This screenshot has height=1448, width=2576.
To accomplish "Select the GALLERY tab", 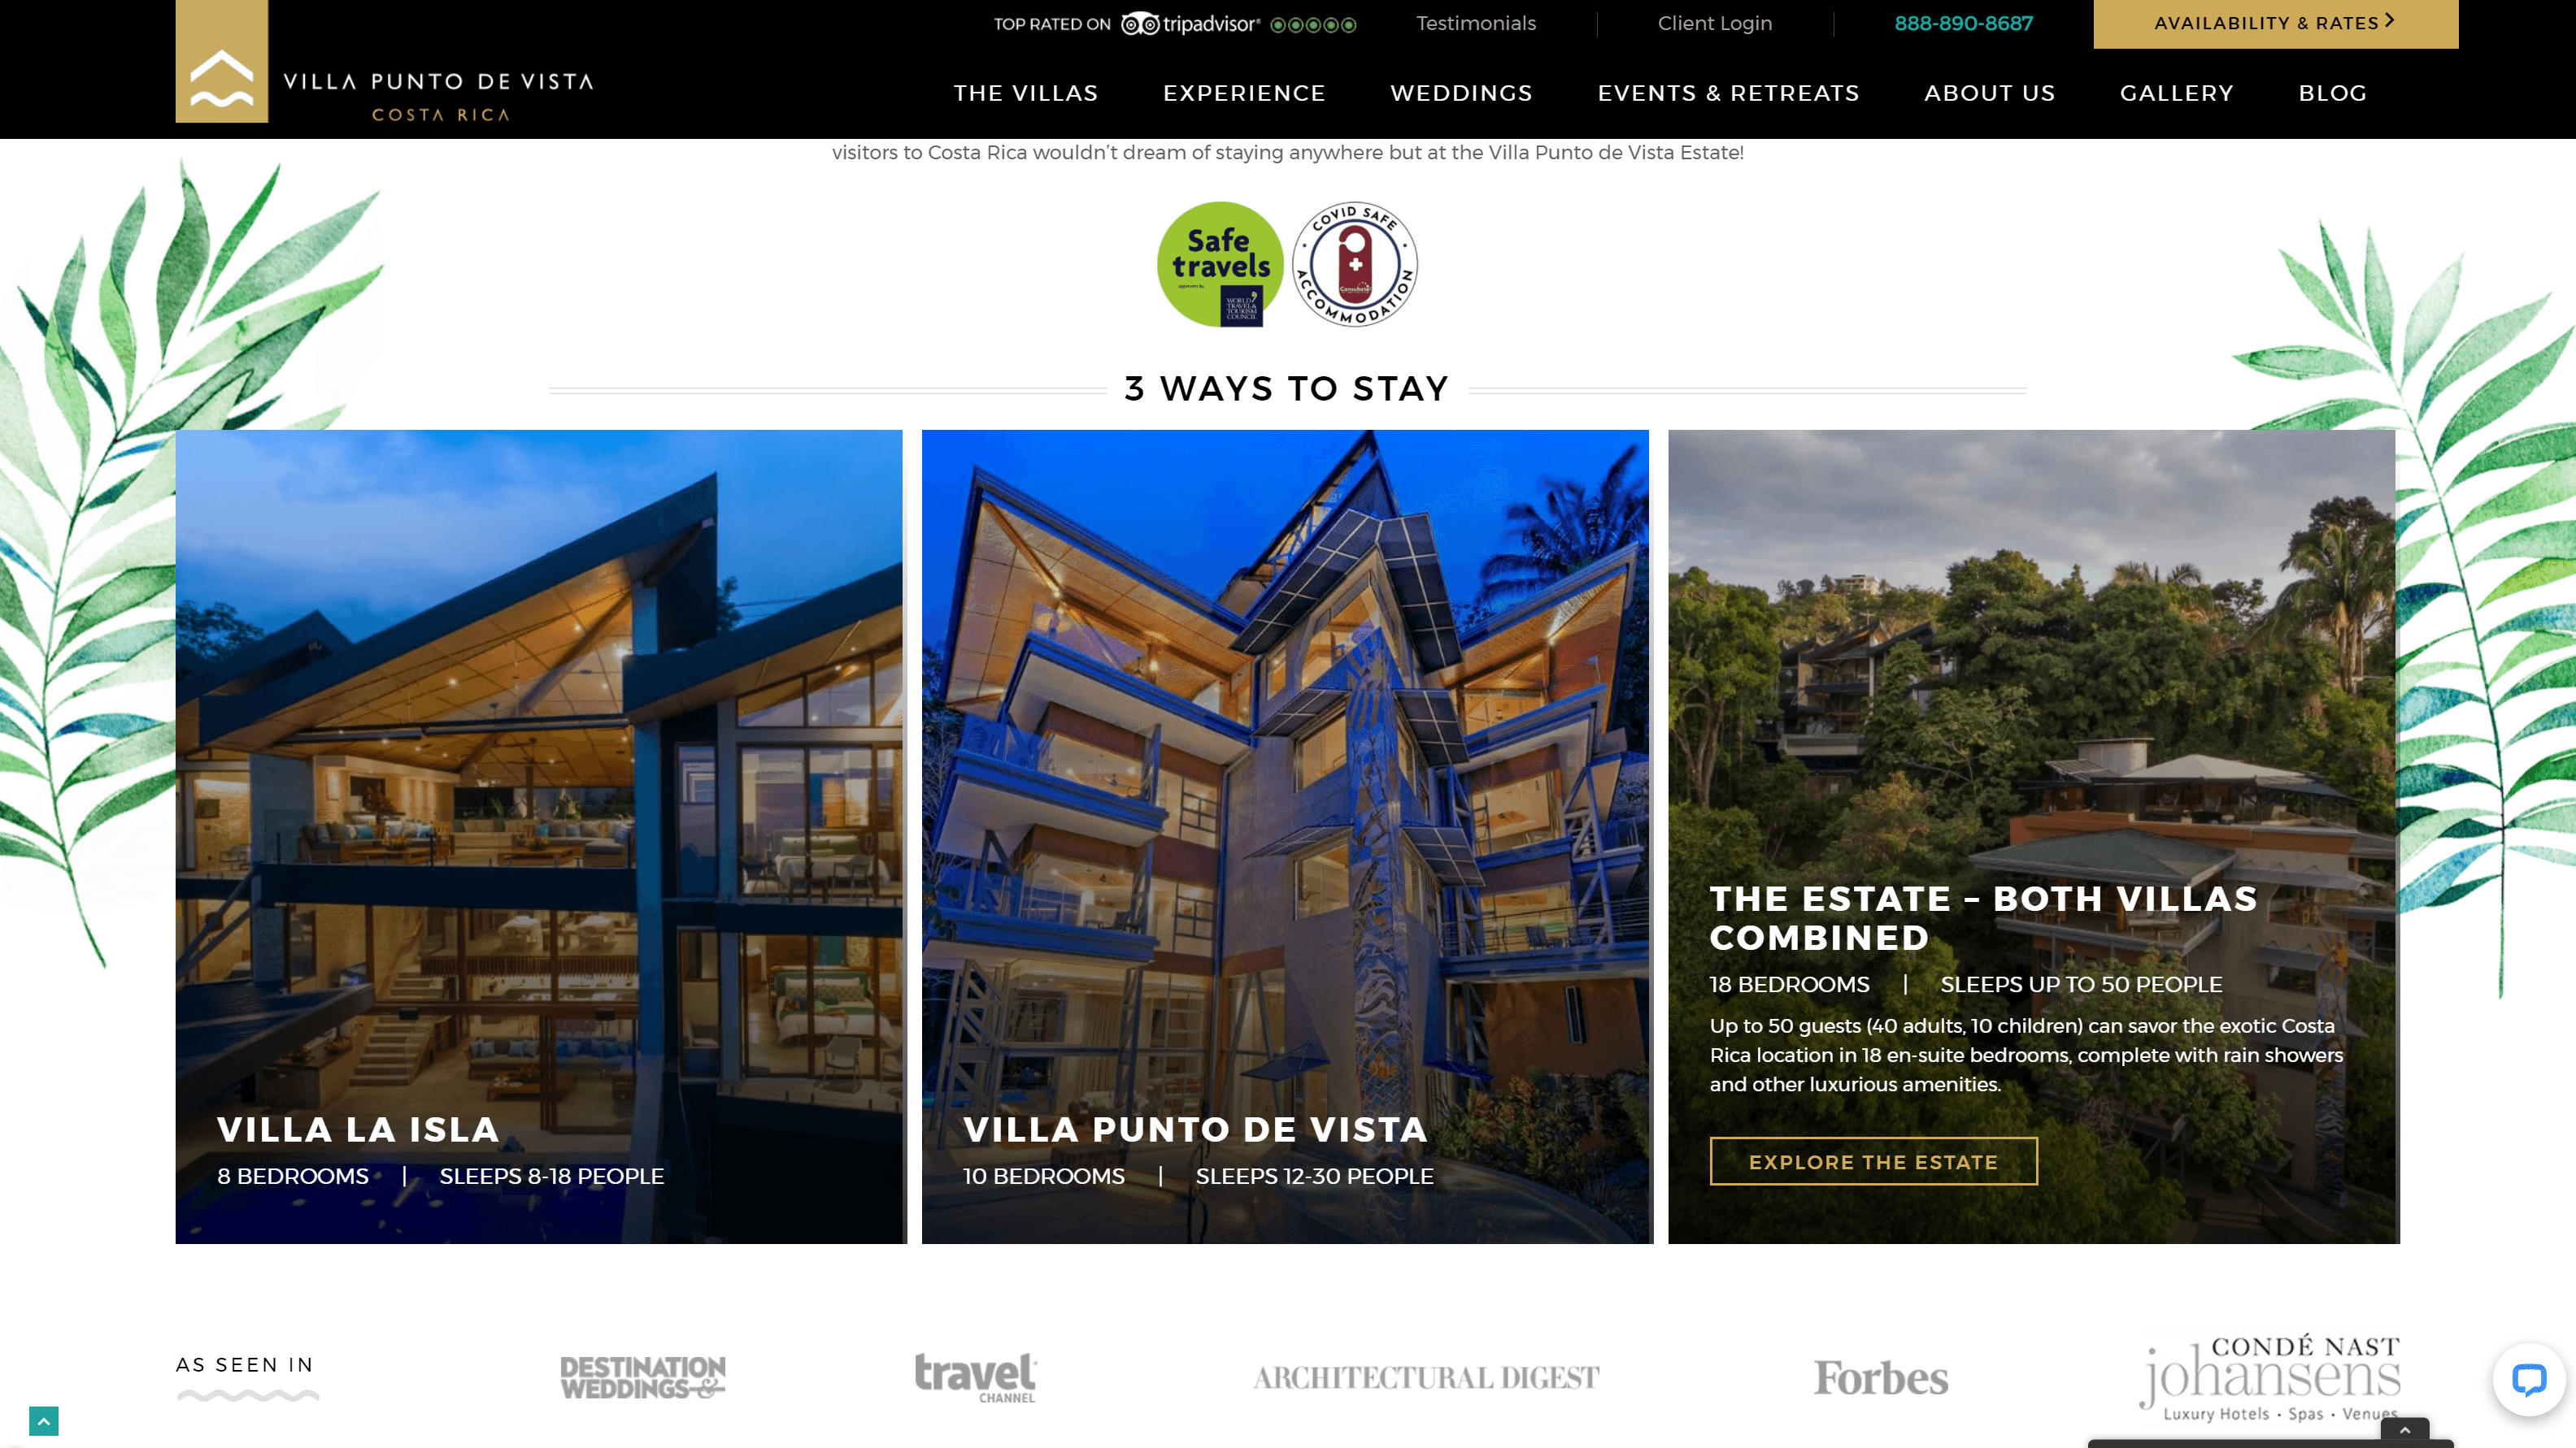I will coord(2176,92).
